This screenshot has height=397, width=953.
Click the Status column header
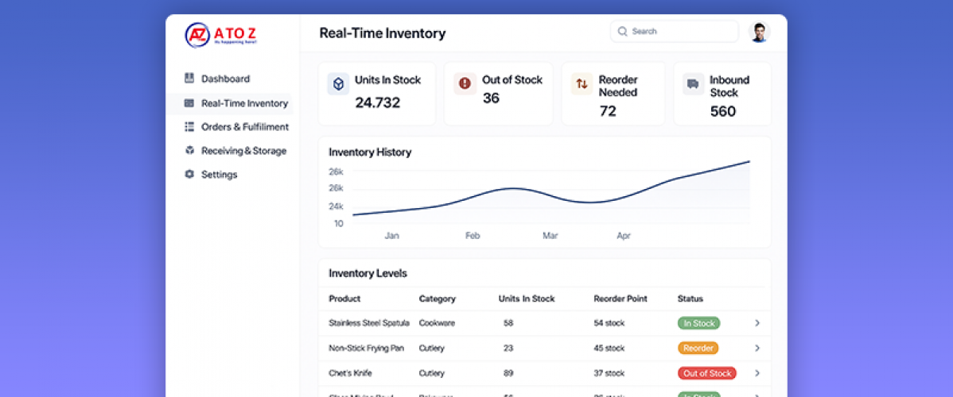pos(690,299)
